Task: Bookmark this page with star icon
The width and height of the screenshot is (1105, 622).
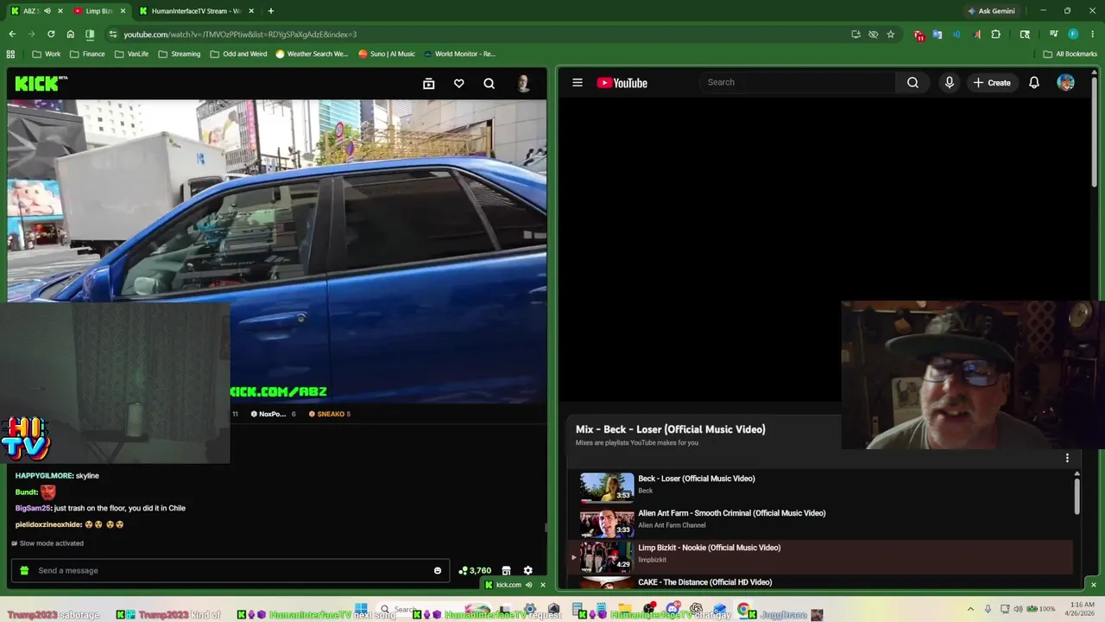Action: 890,35
